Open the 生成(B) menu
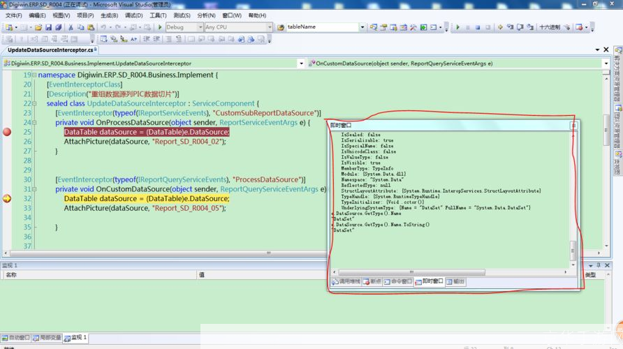 click(109, 15)
